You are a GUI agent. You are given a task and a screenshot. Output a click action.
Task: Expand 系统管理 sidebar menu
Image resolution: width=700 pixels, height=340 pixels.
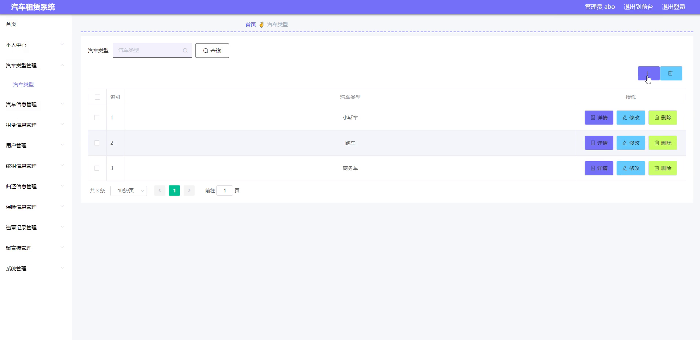pos(36,269)
